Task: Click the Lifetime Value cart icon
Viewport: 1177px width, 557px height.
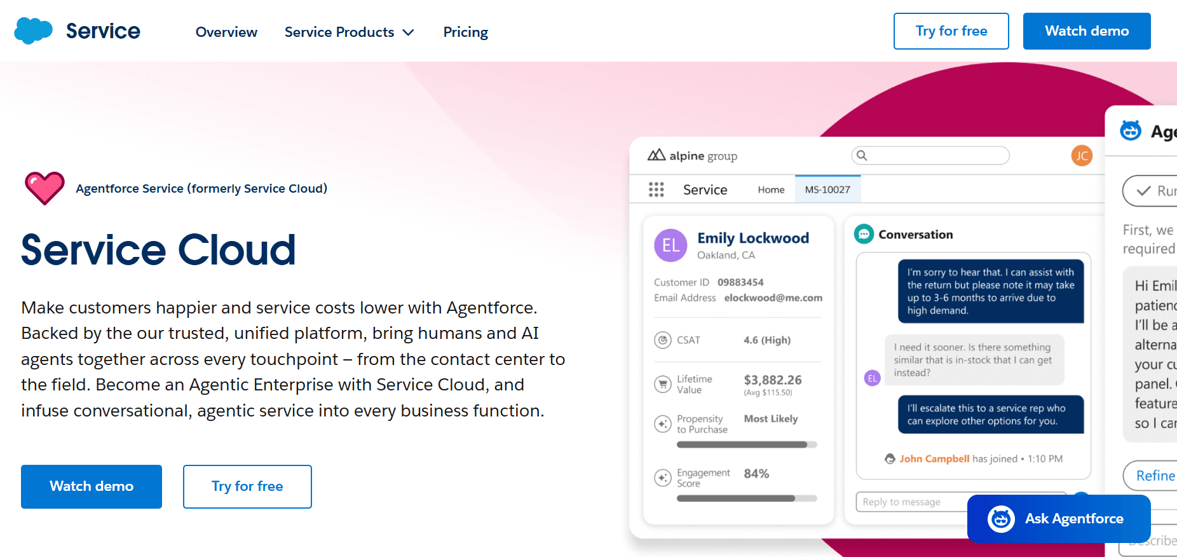Action: point(663,384)
